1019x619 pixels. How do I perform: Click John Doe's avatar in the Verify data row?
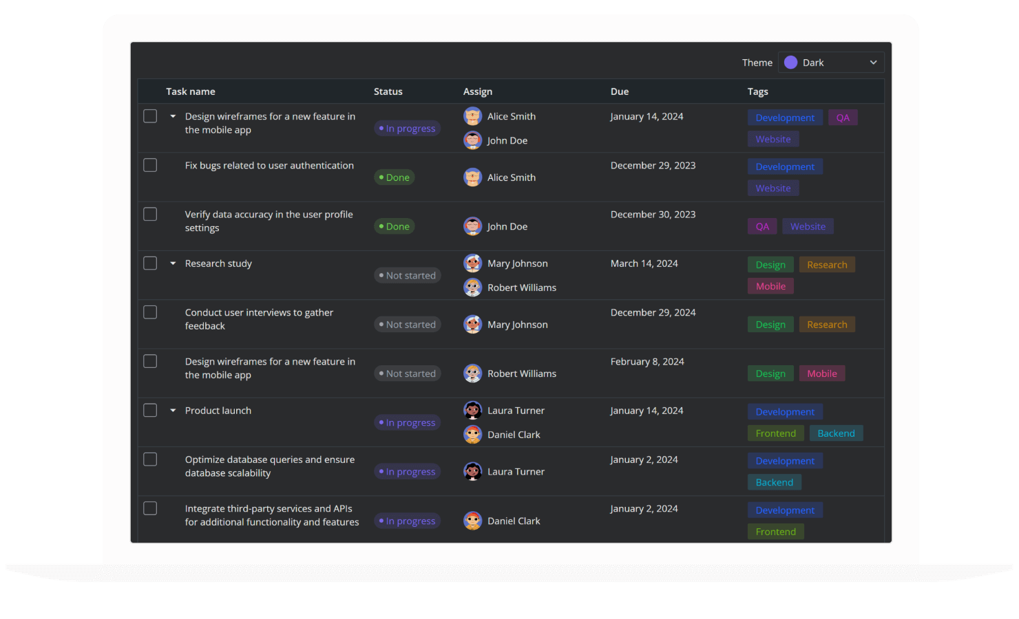(472, 226)
